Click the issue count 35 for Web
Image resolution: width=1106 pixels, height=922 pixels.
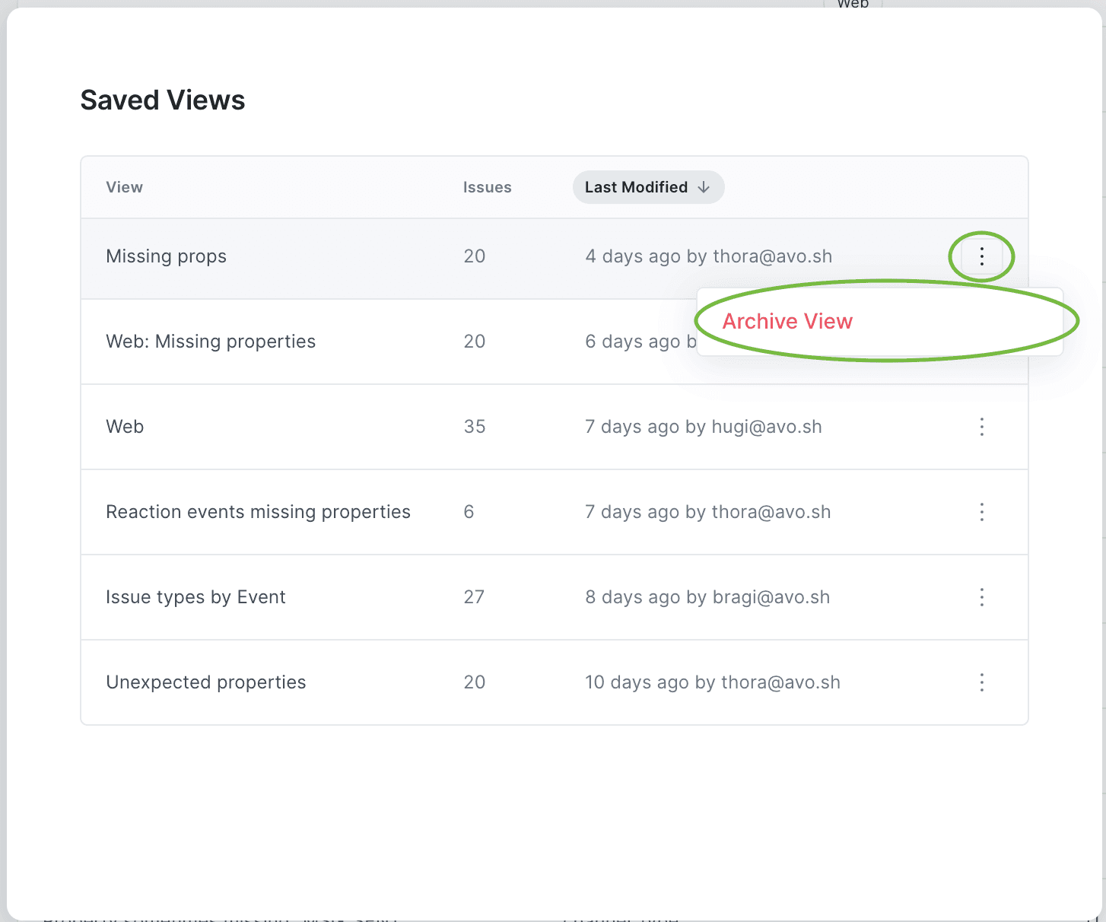pos(475,427)
